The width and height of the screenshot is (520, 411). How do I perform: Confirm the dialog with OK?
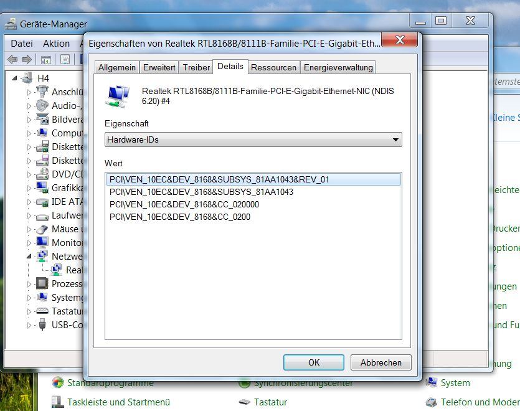click(x=314, y=362)
